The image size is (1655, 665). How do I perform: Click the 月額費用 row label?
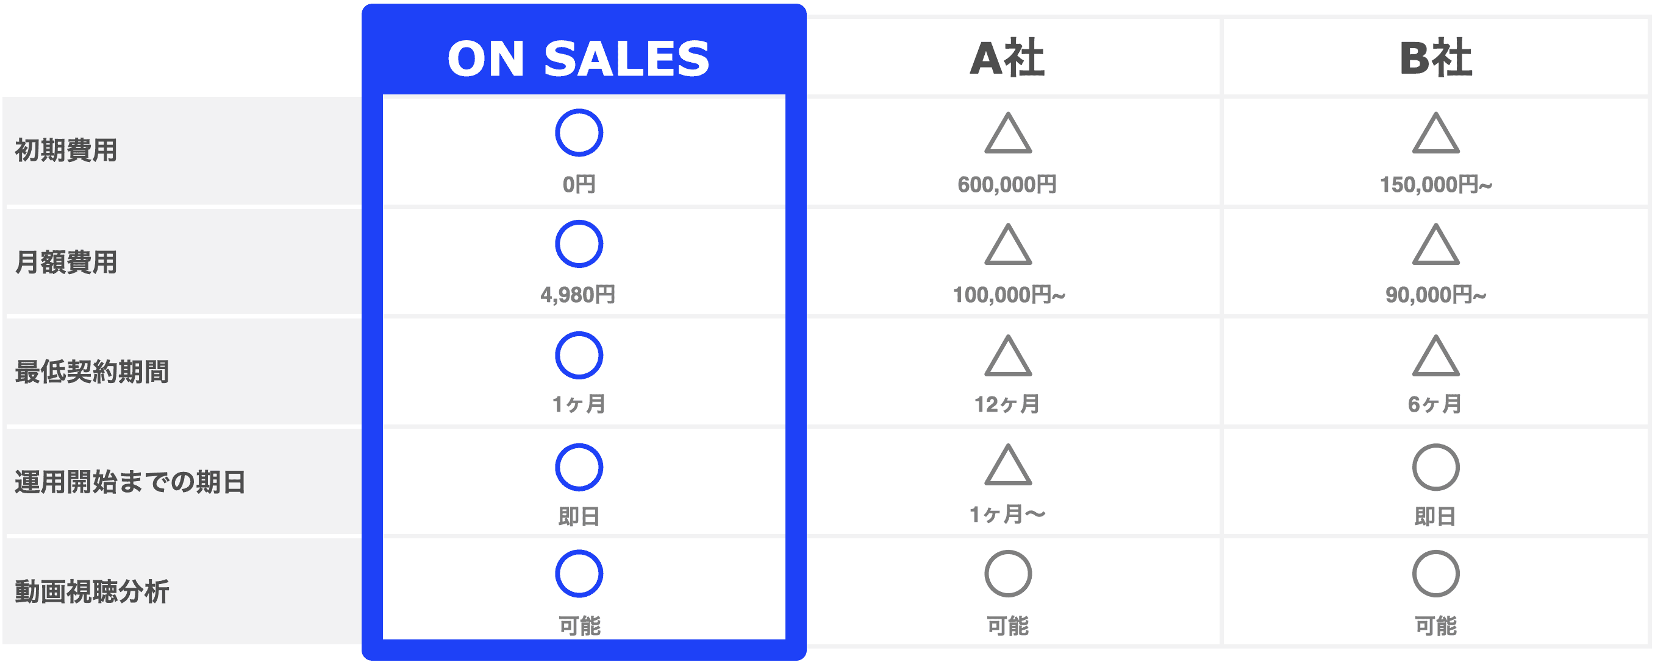coord(66,262)
